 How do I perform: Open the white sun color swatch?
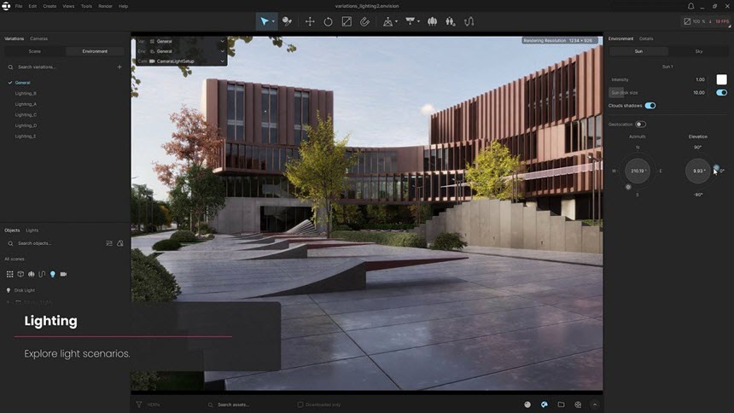click(721, 79)
